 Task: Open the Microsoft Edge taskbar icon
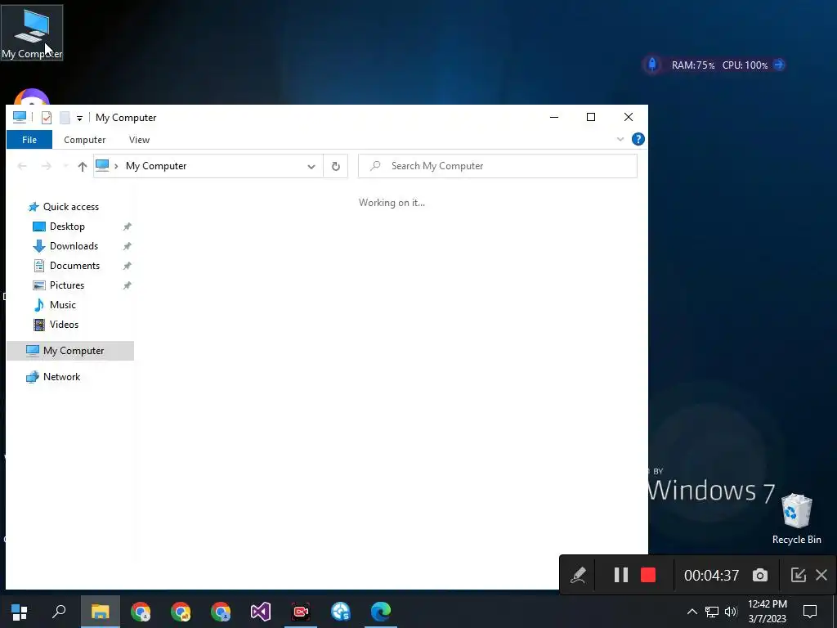[x=381, y=612]
